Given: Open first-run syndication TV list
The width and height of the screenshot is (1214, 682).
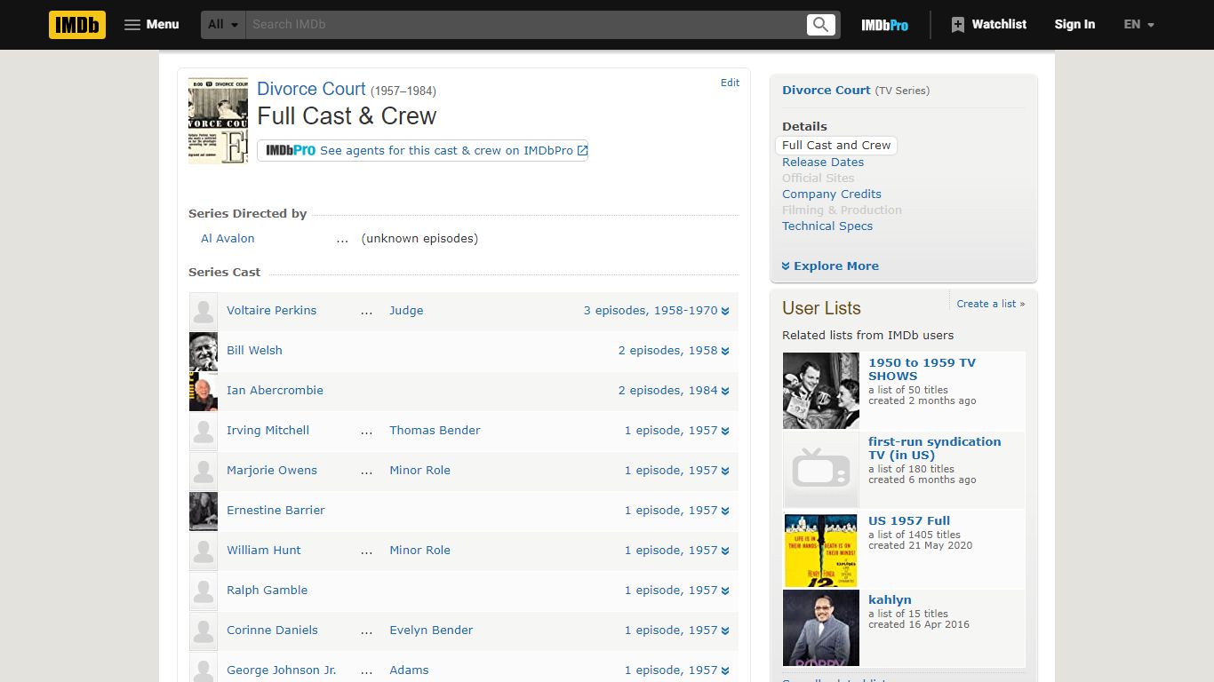Looking at the screenshot, I should [934, 448].
